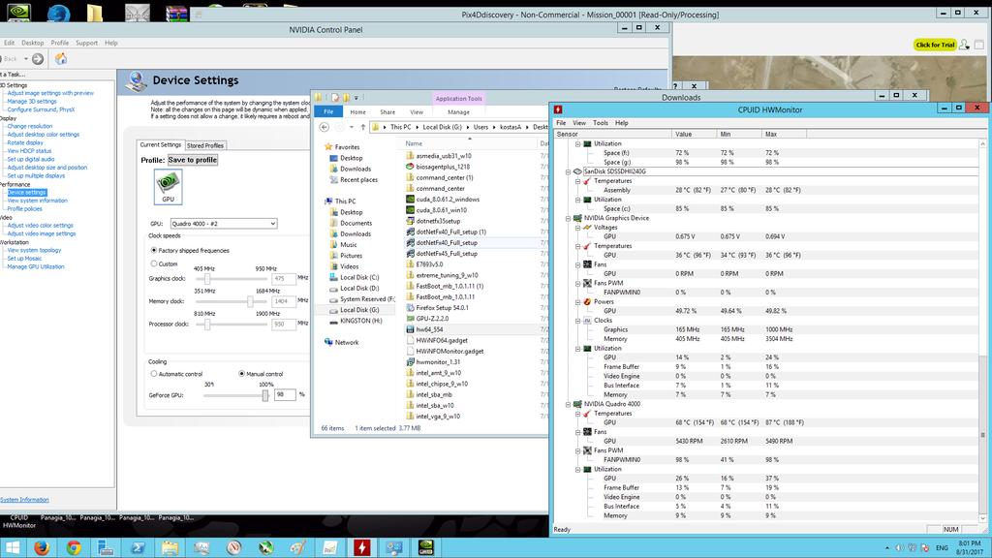
Task: Select KINGSTON (H:) drive in Explorer
Action: (x=360, y=321)
